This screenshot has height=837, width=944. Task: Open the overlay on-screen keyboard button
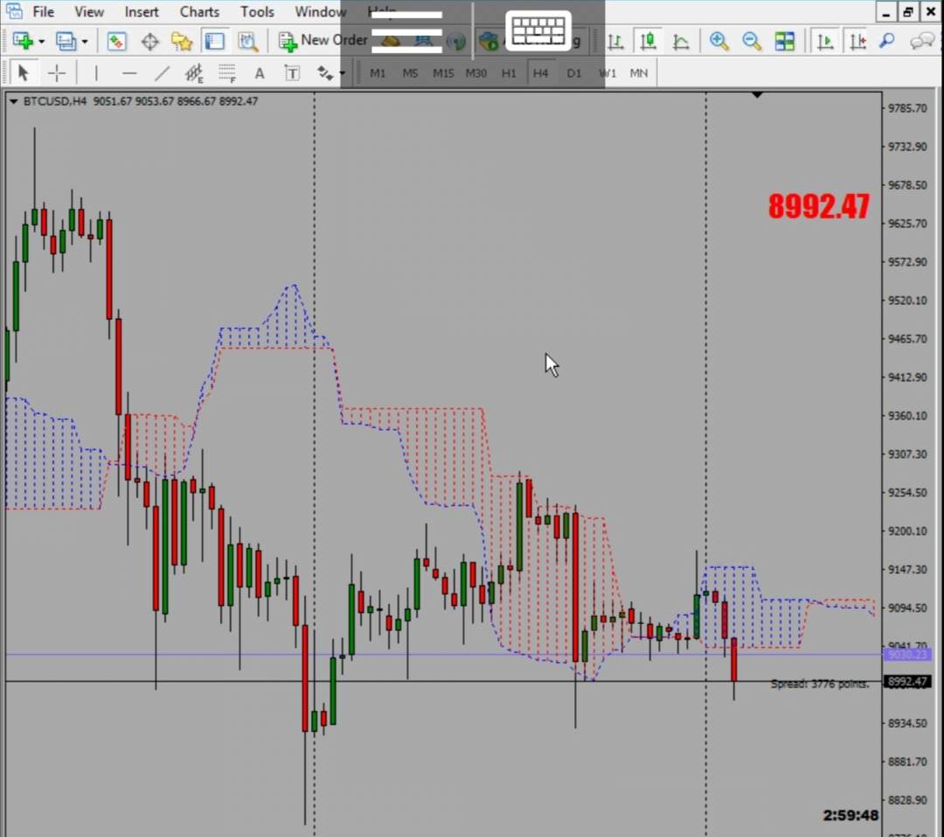pyautogui.click(x=538, y=31)
